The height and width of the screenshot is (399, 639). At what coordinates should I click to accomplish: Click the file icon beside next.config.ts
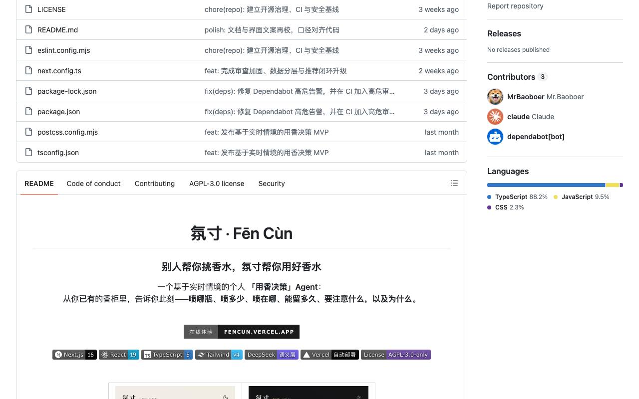coord(28,71)
